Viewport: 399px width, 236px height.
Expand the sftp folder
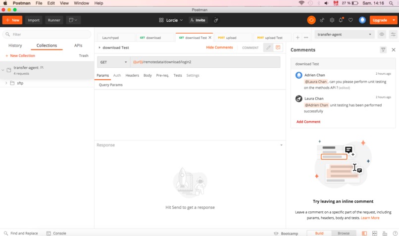click(x=6, y=83)
